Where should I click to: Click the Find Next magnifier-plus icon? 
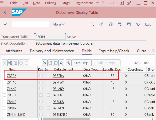[x=101, y=24]
